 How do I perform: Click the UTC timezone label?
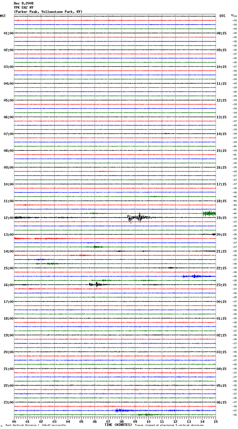(223, 16)
